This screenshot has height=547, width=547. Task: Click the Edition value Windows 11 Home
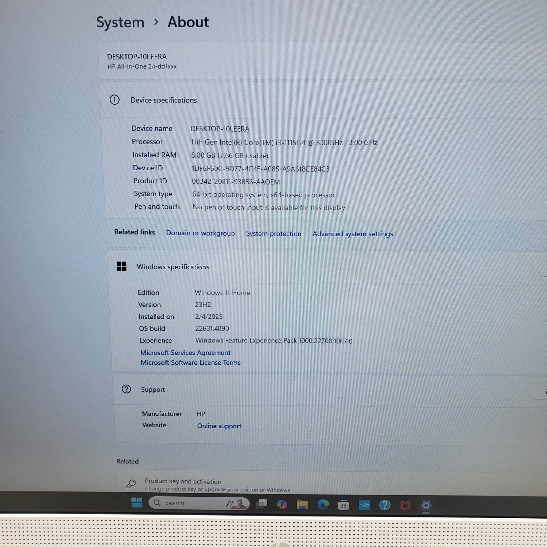pos(222,292)
